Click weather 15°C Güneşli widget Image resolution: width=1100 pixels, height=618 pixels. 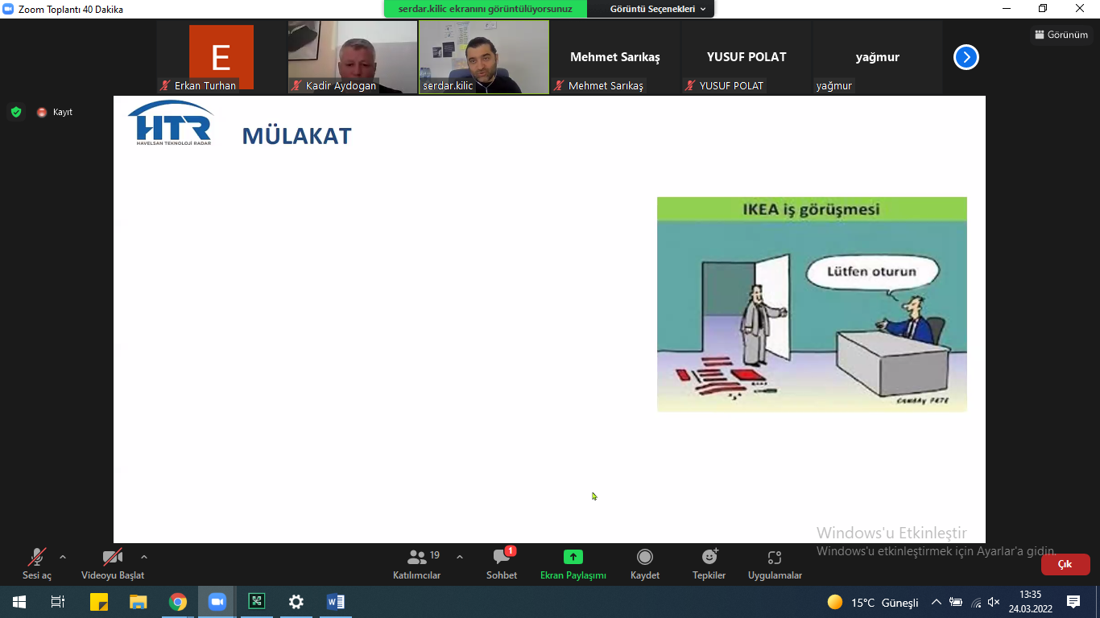pos(873,603)
